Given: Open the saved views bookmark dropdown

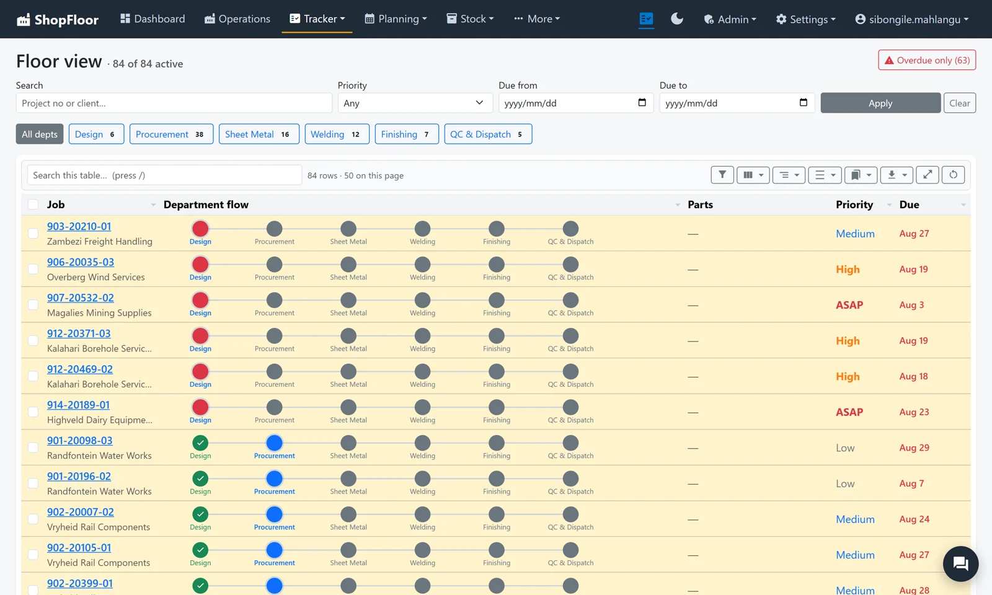Looking at the screenshot, I should (x=861, y=175).
